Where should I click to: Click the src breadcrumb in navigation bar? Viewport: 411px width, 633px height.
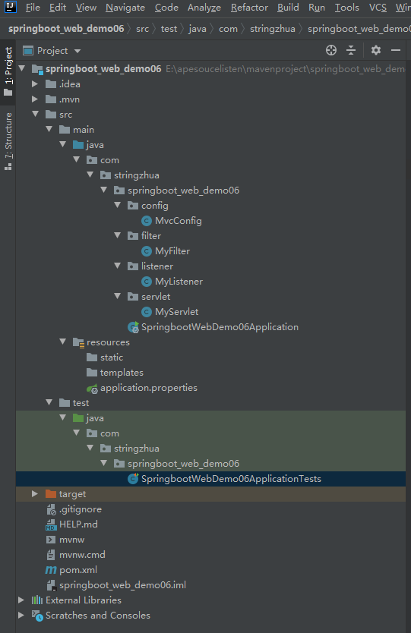pos(142,29)
